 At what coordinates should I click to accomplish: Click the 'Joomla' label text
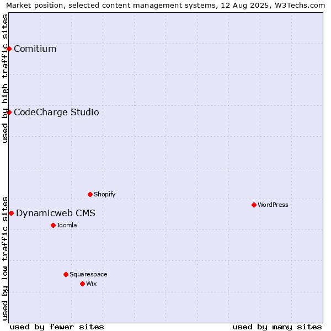[67, 225]
